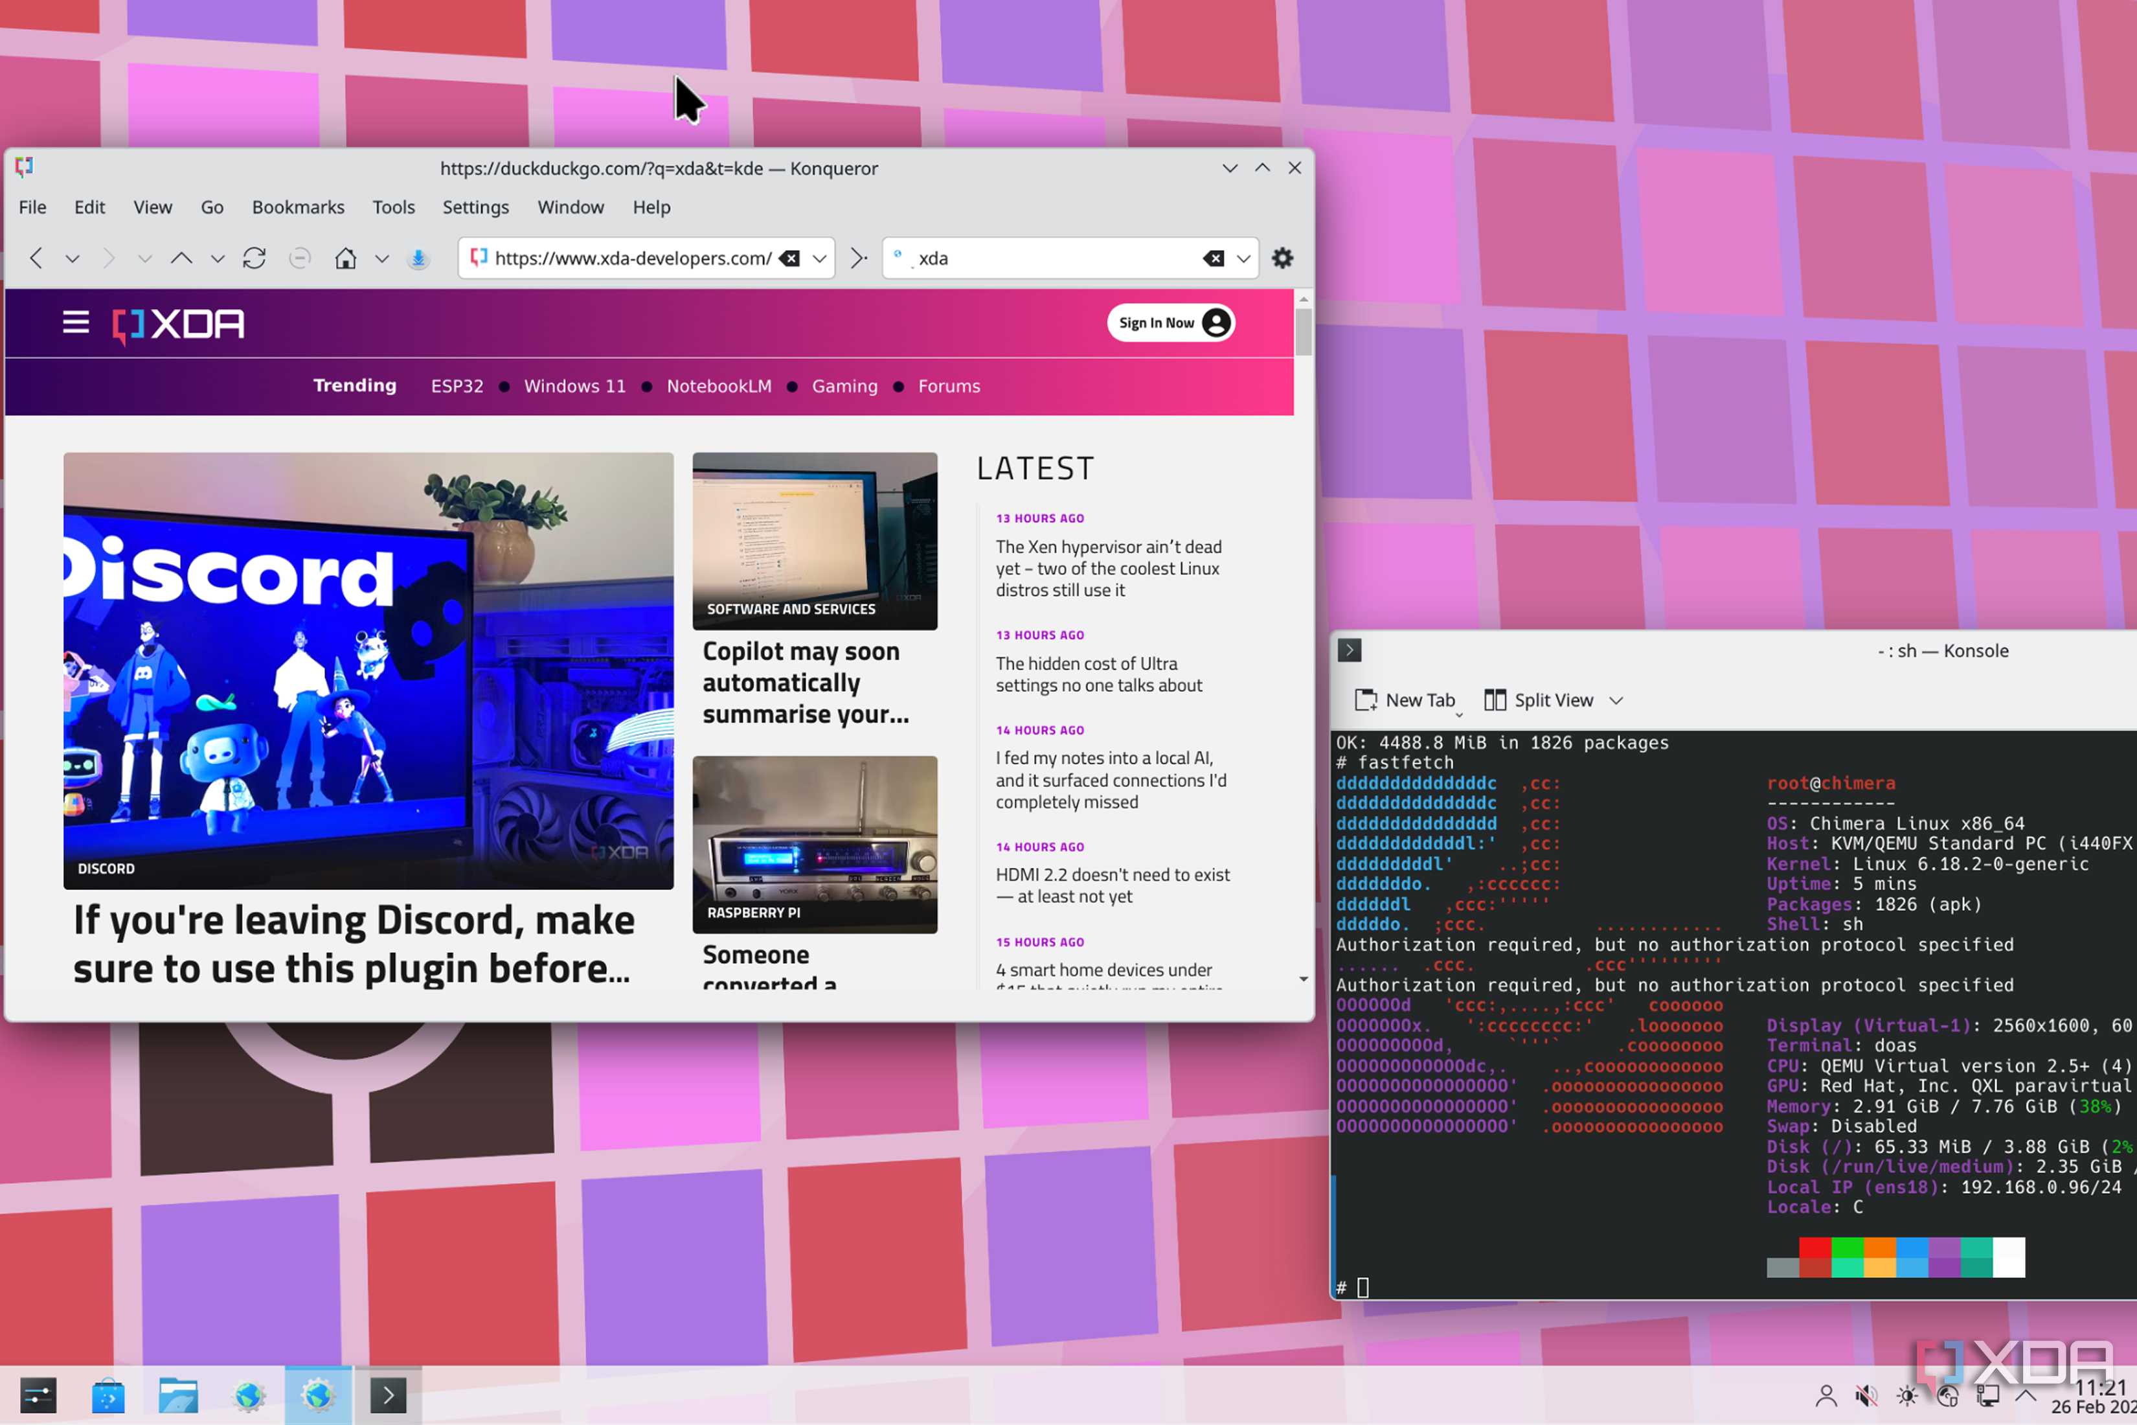Open 'Copilot may soon automatically summarise' headline

pyautogui.click(x=805, y=683)
